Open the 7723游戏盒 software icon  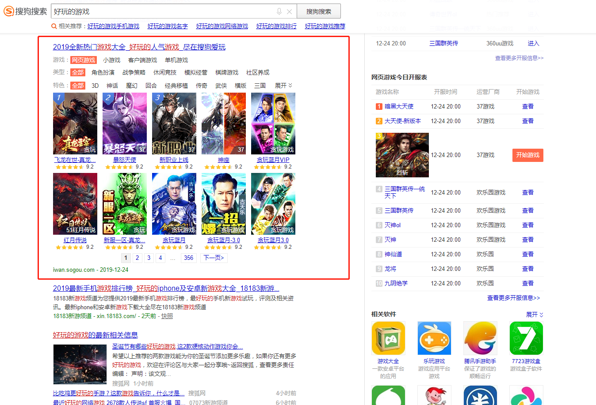coord(526,338)
